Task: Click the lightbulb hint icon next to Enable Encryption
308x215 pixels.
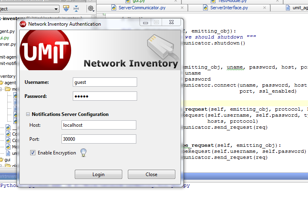Action: [x=84, y=152]
